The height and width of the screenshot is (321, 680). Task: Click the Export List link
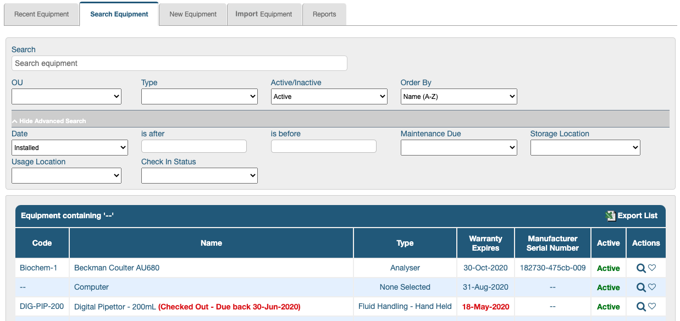[x=638, y=215]
